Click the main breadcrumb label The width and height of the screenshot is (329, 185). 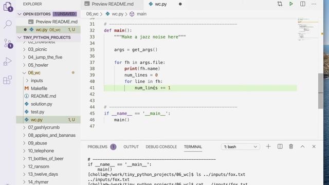pyautogui.click(x=142, y=14)
